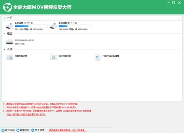Collapse the 磁盘 section

(5, 34)
